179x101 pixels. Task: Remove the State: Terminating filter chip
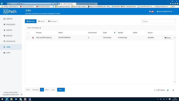pos(40,28)
